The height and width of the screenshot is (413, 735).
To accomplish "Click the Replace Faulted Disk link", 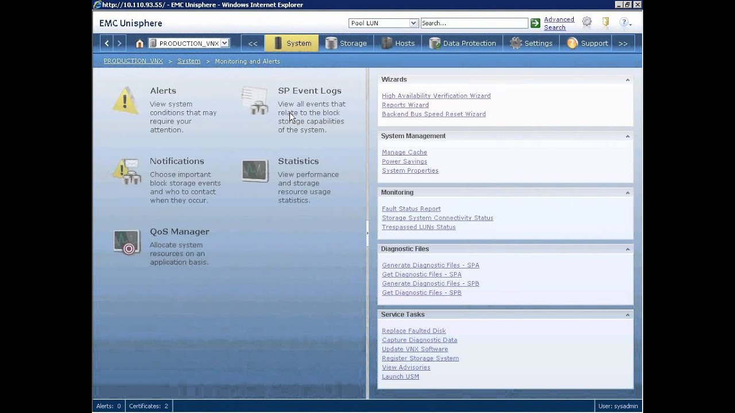I will click(x=414, y=331).
